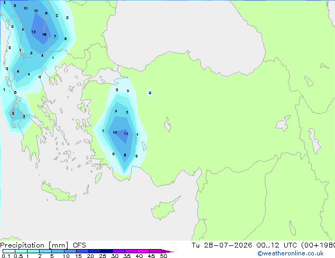Select the legend swatch between 0.5 and 1
Image resolution: width=335 pixels, height=258 pixels.
[x=21, y=251]
